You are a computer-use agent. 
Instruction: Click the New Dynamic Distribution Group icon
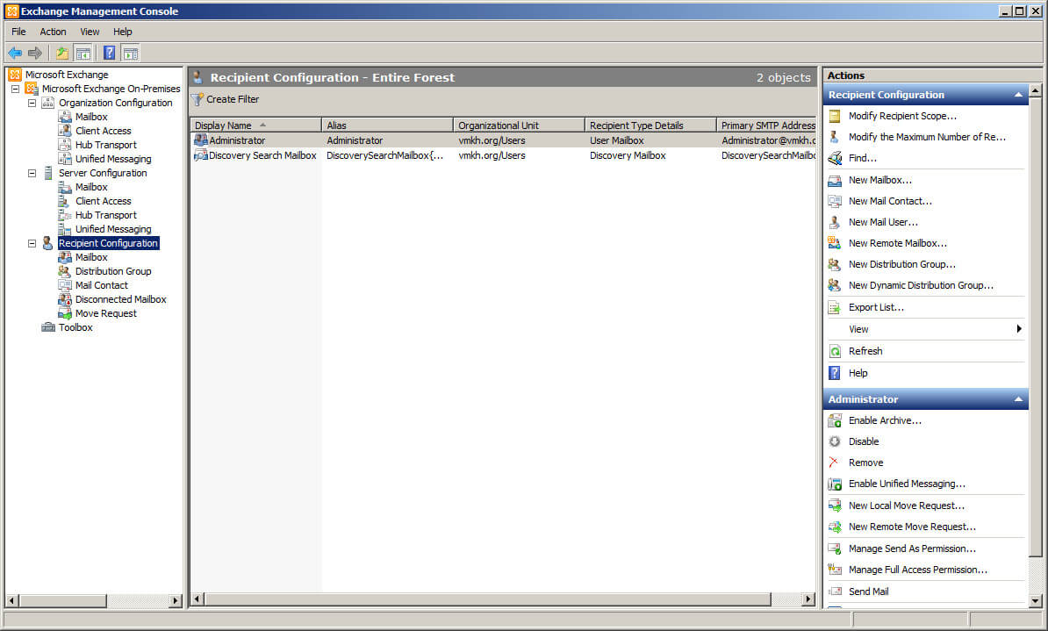[x=834, y=285]
